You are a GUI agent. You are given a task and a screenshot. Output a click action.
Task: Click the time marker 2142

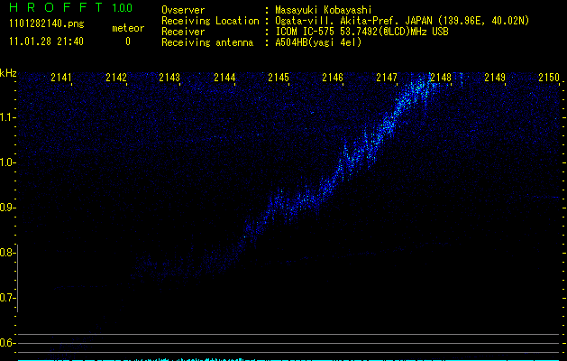[x=116, y=77]
